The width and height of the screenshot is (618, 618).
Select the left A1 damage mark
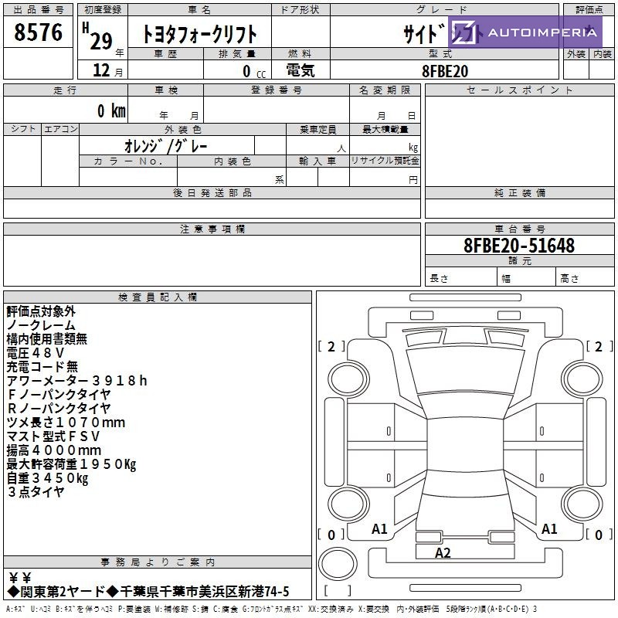pyautogui.click(x=379, y=529)
